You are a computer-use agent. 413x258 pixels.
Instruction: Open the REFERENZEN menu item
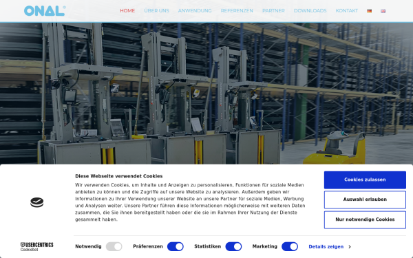237,11
